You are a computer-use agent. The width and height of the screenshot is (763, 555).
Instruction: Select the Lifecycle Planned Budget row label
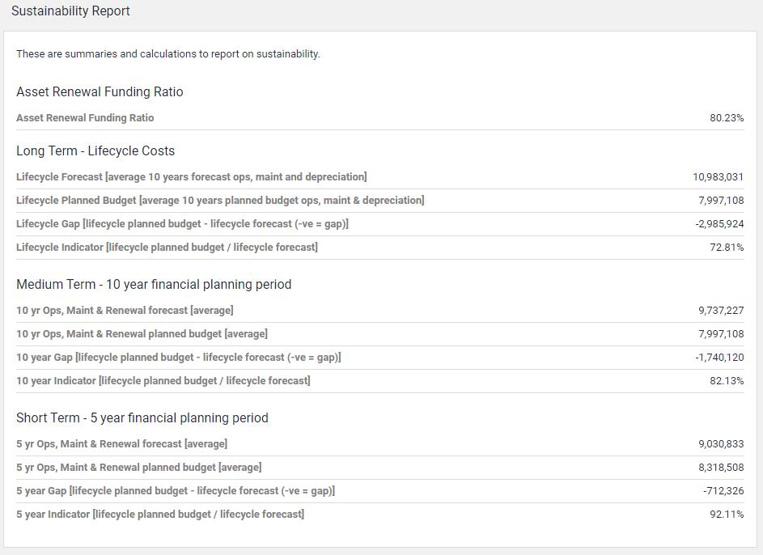point(220,201)
